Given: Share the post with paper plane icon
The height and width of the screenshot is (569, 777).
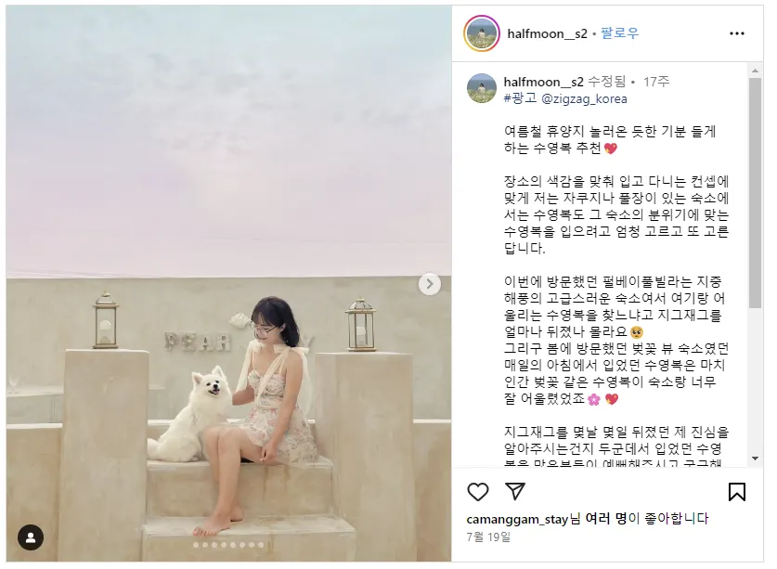Looking at the screenshot, I should (515, 491).
